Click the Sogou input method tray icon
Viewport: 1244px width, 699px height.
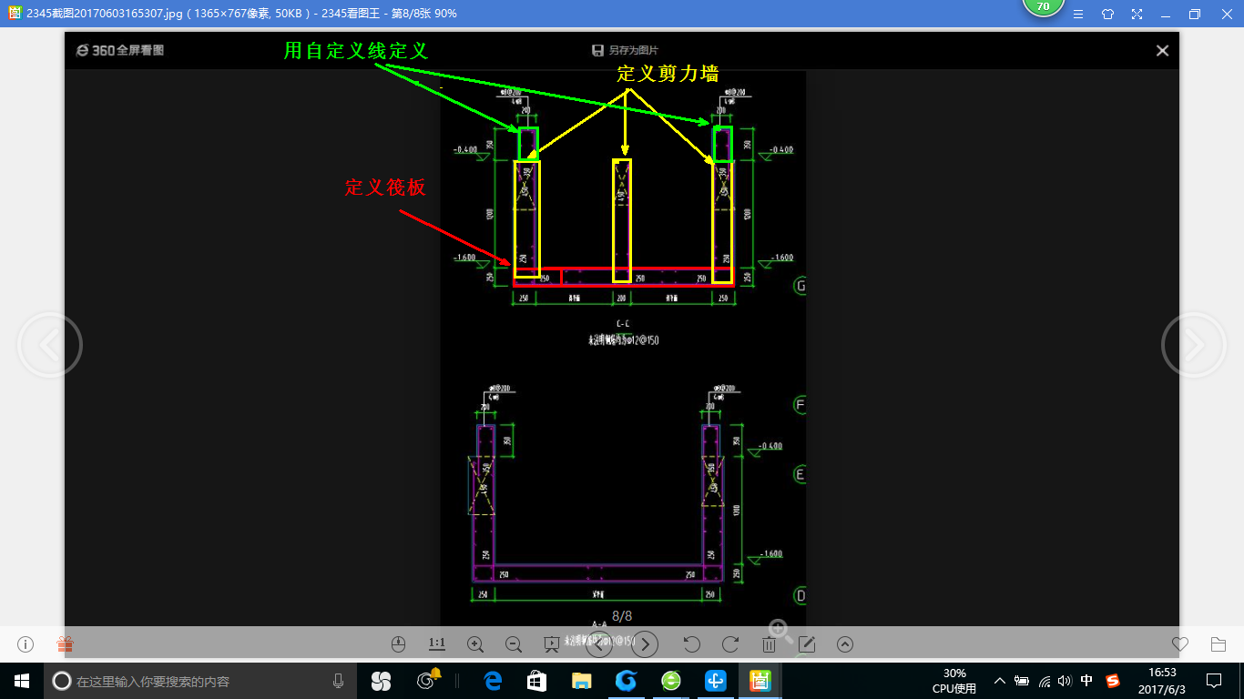[1113, 681]
